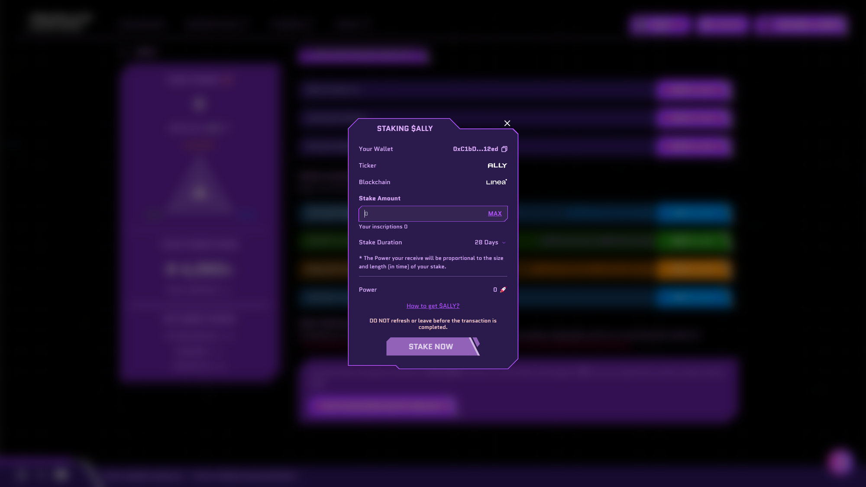This screenshot has height=487, width=866.
Task: Focus the Stake Amount input field
Action: [422, 213]
